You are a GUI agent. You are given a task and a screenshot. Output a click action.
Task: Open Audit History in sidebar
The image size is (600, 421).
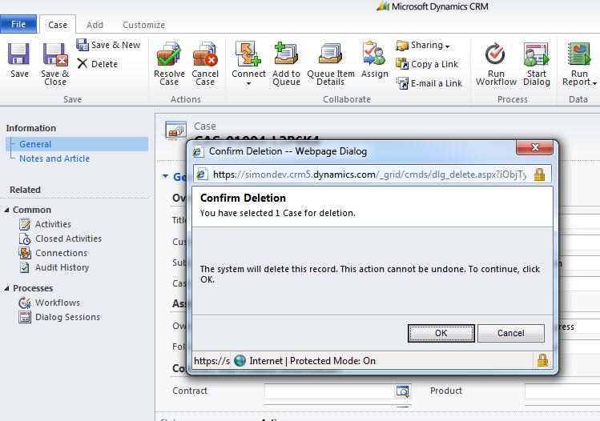click(62, 267)
